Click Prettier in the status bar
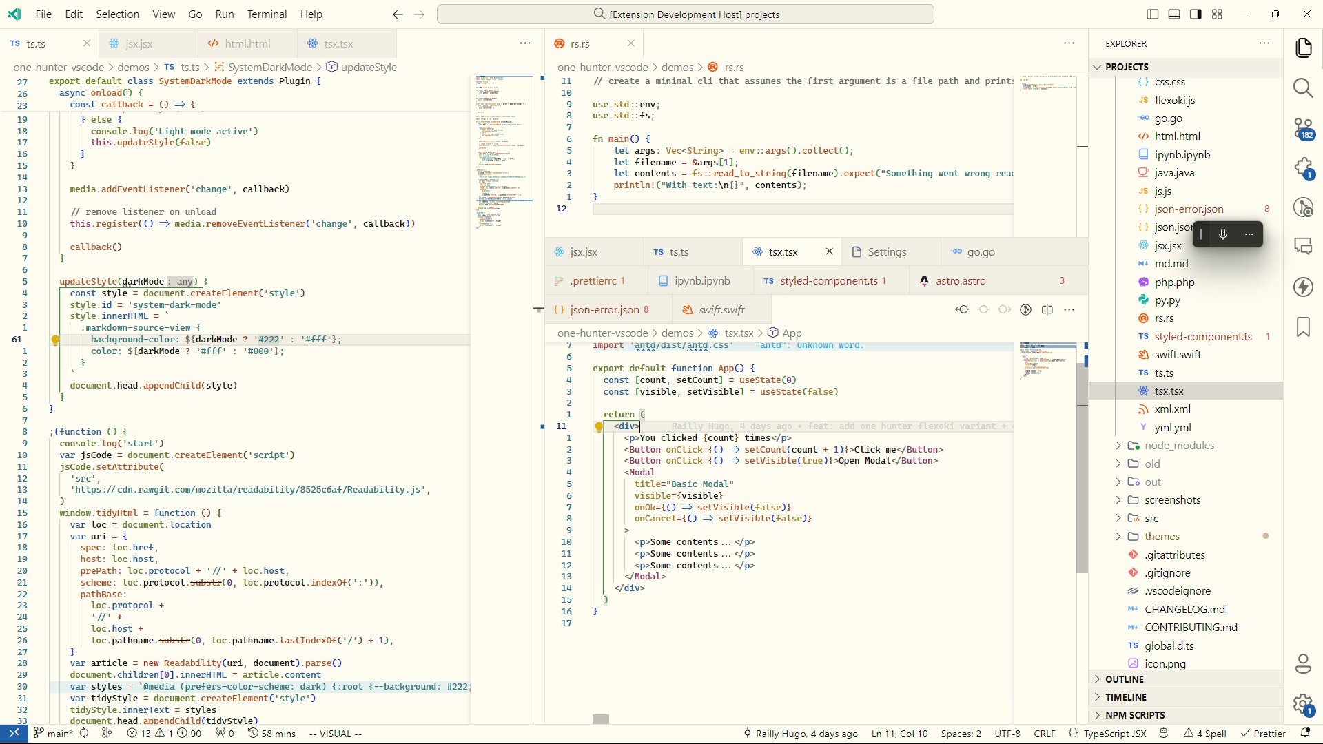 (1263, 734)
